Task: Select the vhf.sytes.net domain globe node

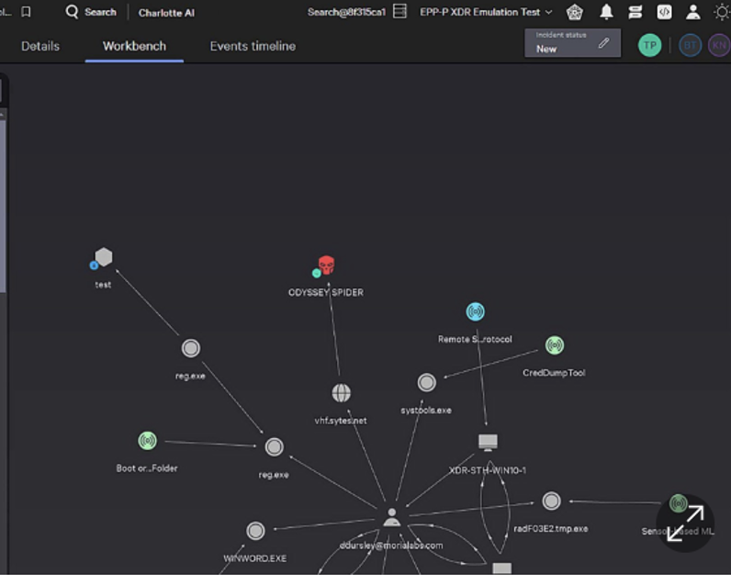Action: (342, 392)
